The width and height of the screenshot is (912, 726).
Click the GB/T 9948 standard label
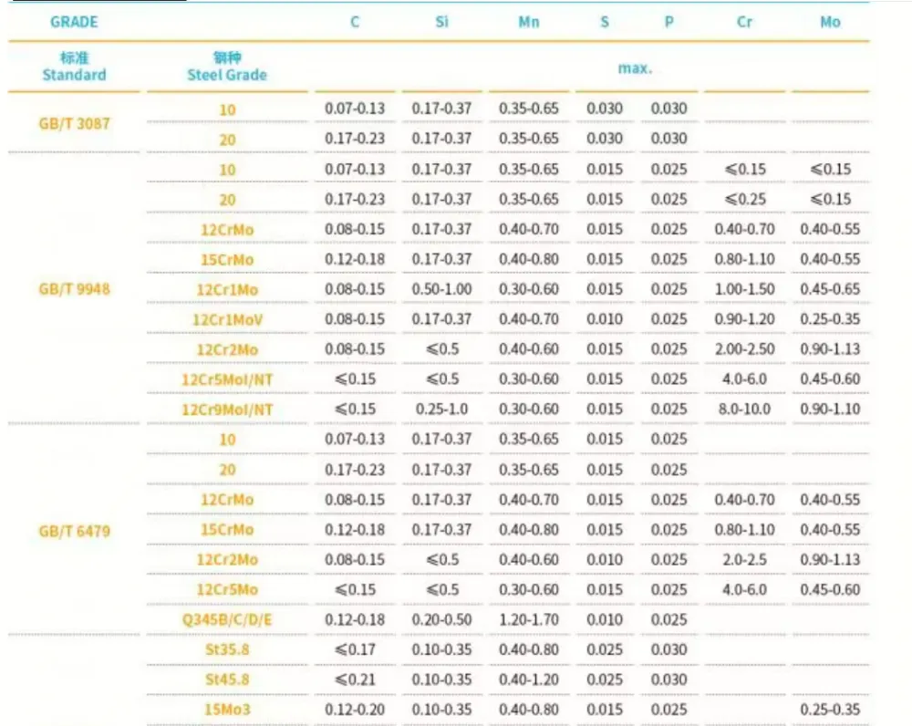click(74, 289)
